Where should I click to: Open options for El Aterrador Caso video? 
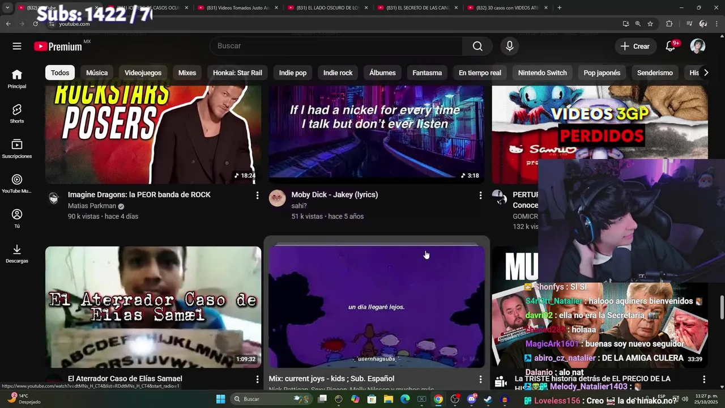[x=257, y=379]
